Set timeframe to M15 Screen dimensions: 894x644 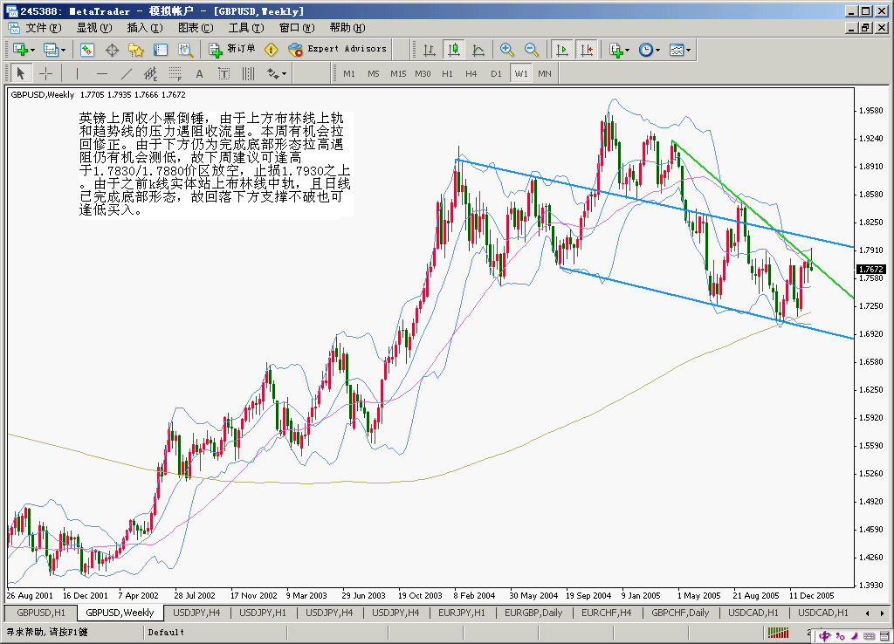(398, 73)
